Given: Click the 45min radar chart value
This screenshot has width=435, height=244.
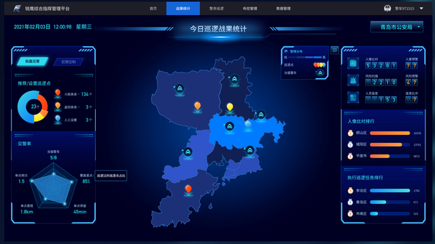Looking at the screenshot, I should (80, 211).
